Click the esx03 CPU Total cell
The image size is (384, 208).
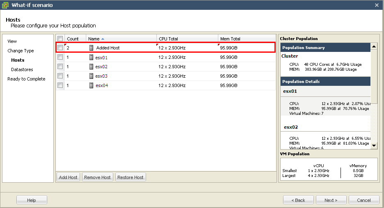(172, 76)
